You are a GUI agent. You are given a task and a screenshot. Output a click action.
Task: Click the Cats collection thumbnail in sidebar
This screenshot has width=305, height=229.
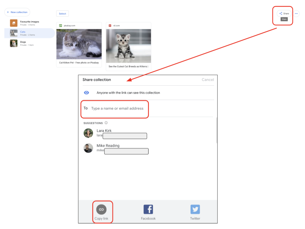click(x=14, y=33)
